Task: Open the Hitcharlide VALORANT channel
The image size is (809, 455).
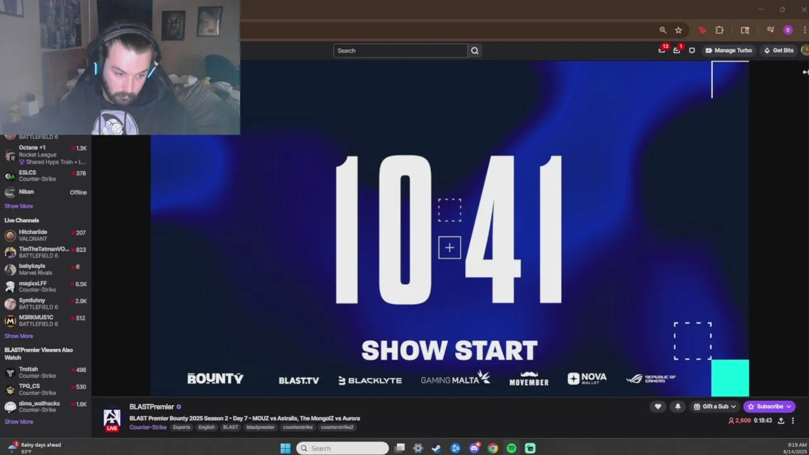Action: pos(46,235)
